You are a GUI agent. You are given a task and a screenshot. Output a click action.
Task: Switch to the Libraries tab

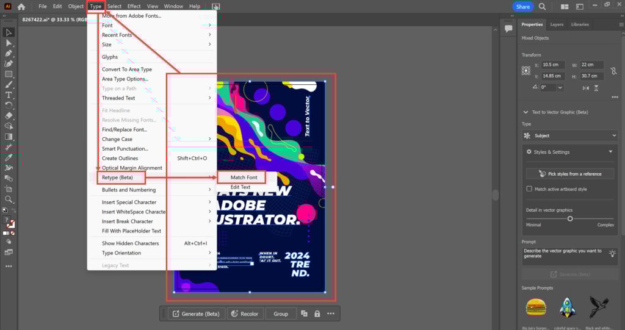(x=580, y=24)
